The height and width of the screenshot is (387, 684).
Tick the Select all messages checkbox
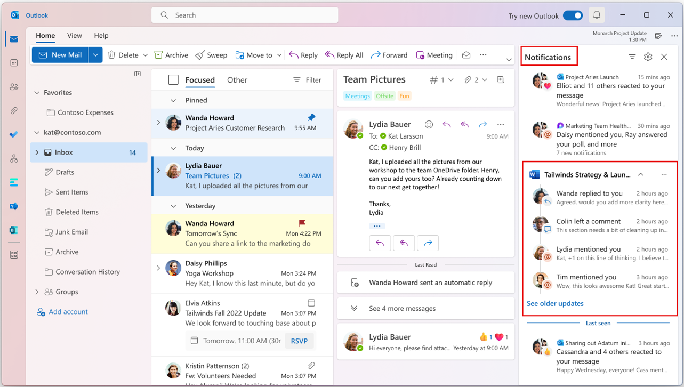pos(173,80)
